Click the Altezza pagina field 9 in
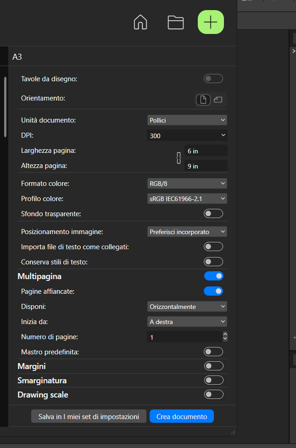The width and height of the screenshot is (296, 448). tap(206, 166)
